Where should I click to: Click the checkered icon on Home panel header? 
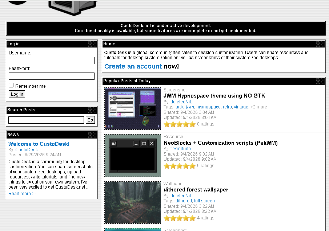[x=320, y=44]
